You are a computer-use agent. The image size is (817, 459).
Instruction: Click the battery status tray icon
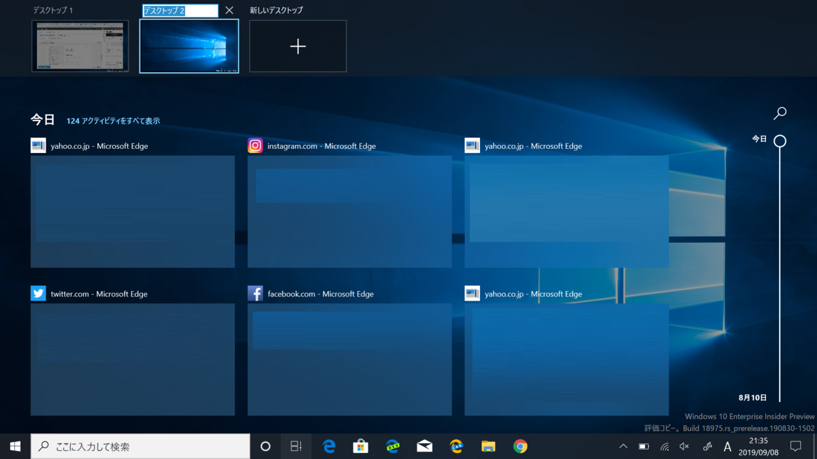coord(643,447)
